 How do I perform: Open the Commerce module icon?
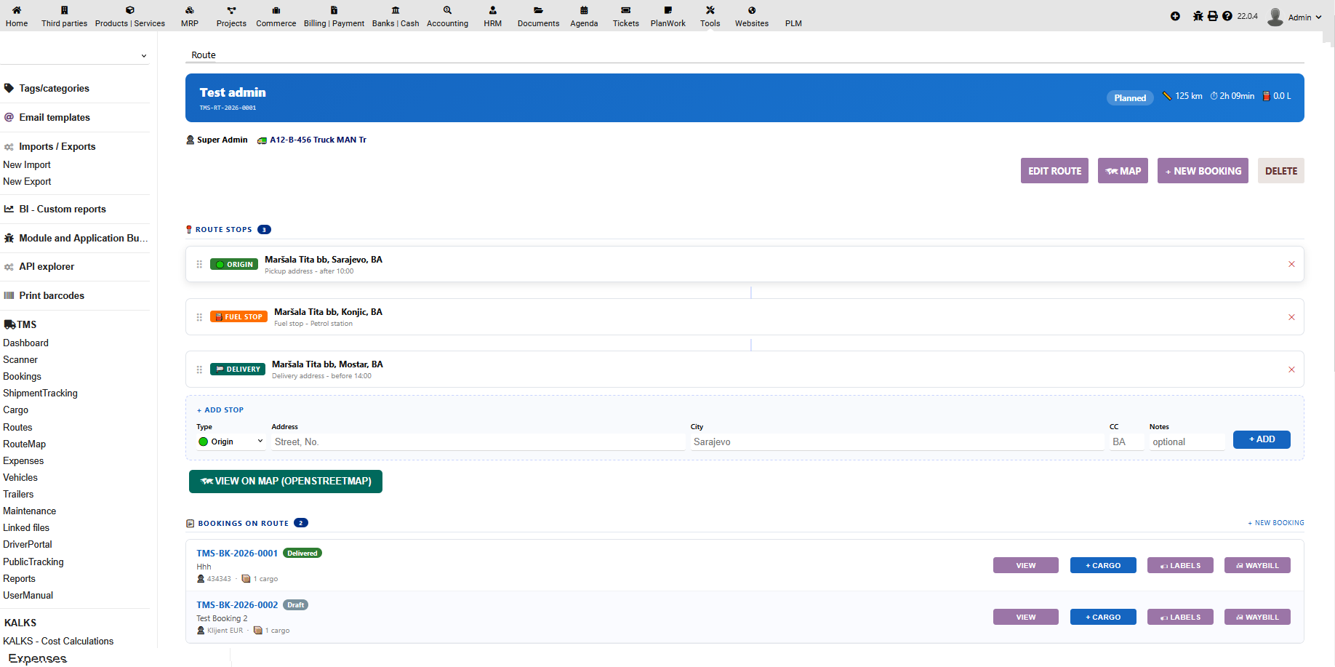[276, 10]
